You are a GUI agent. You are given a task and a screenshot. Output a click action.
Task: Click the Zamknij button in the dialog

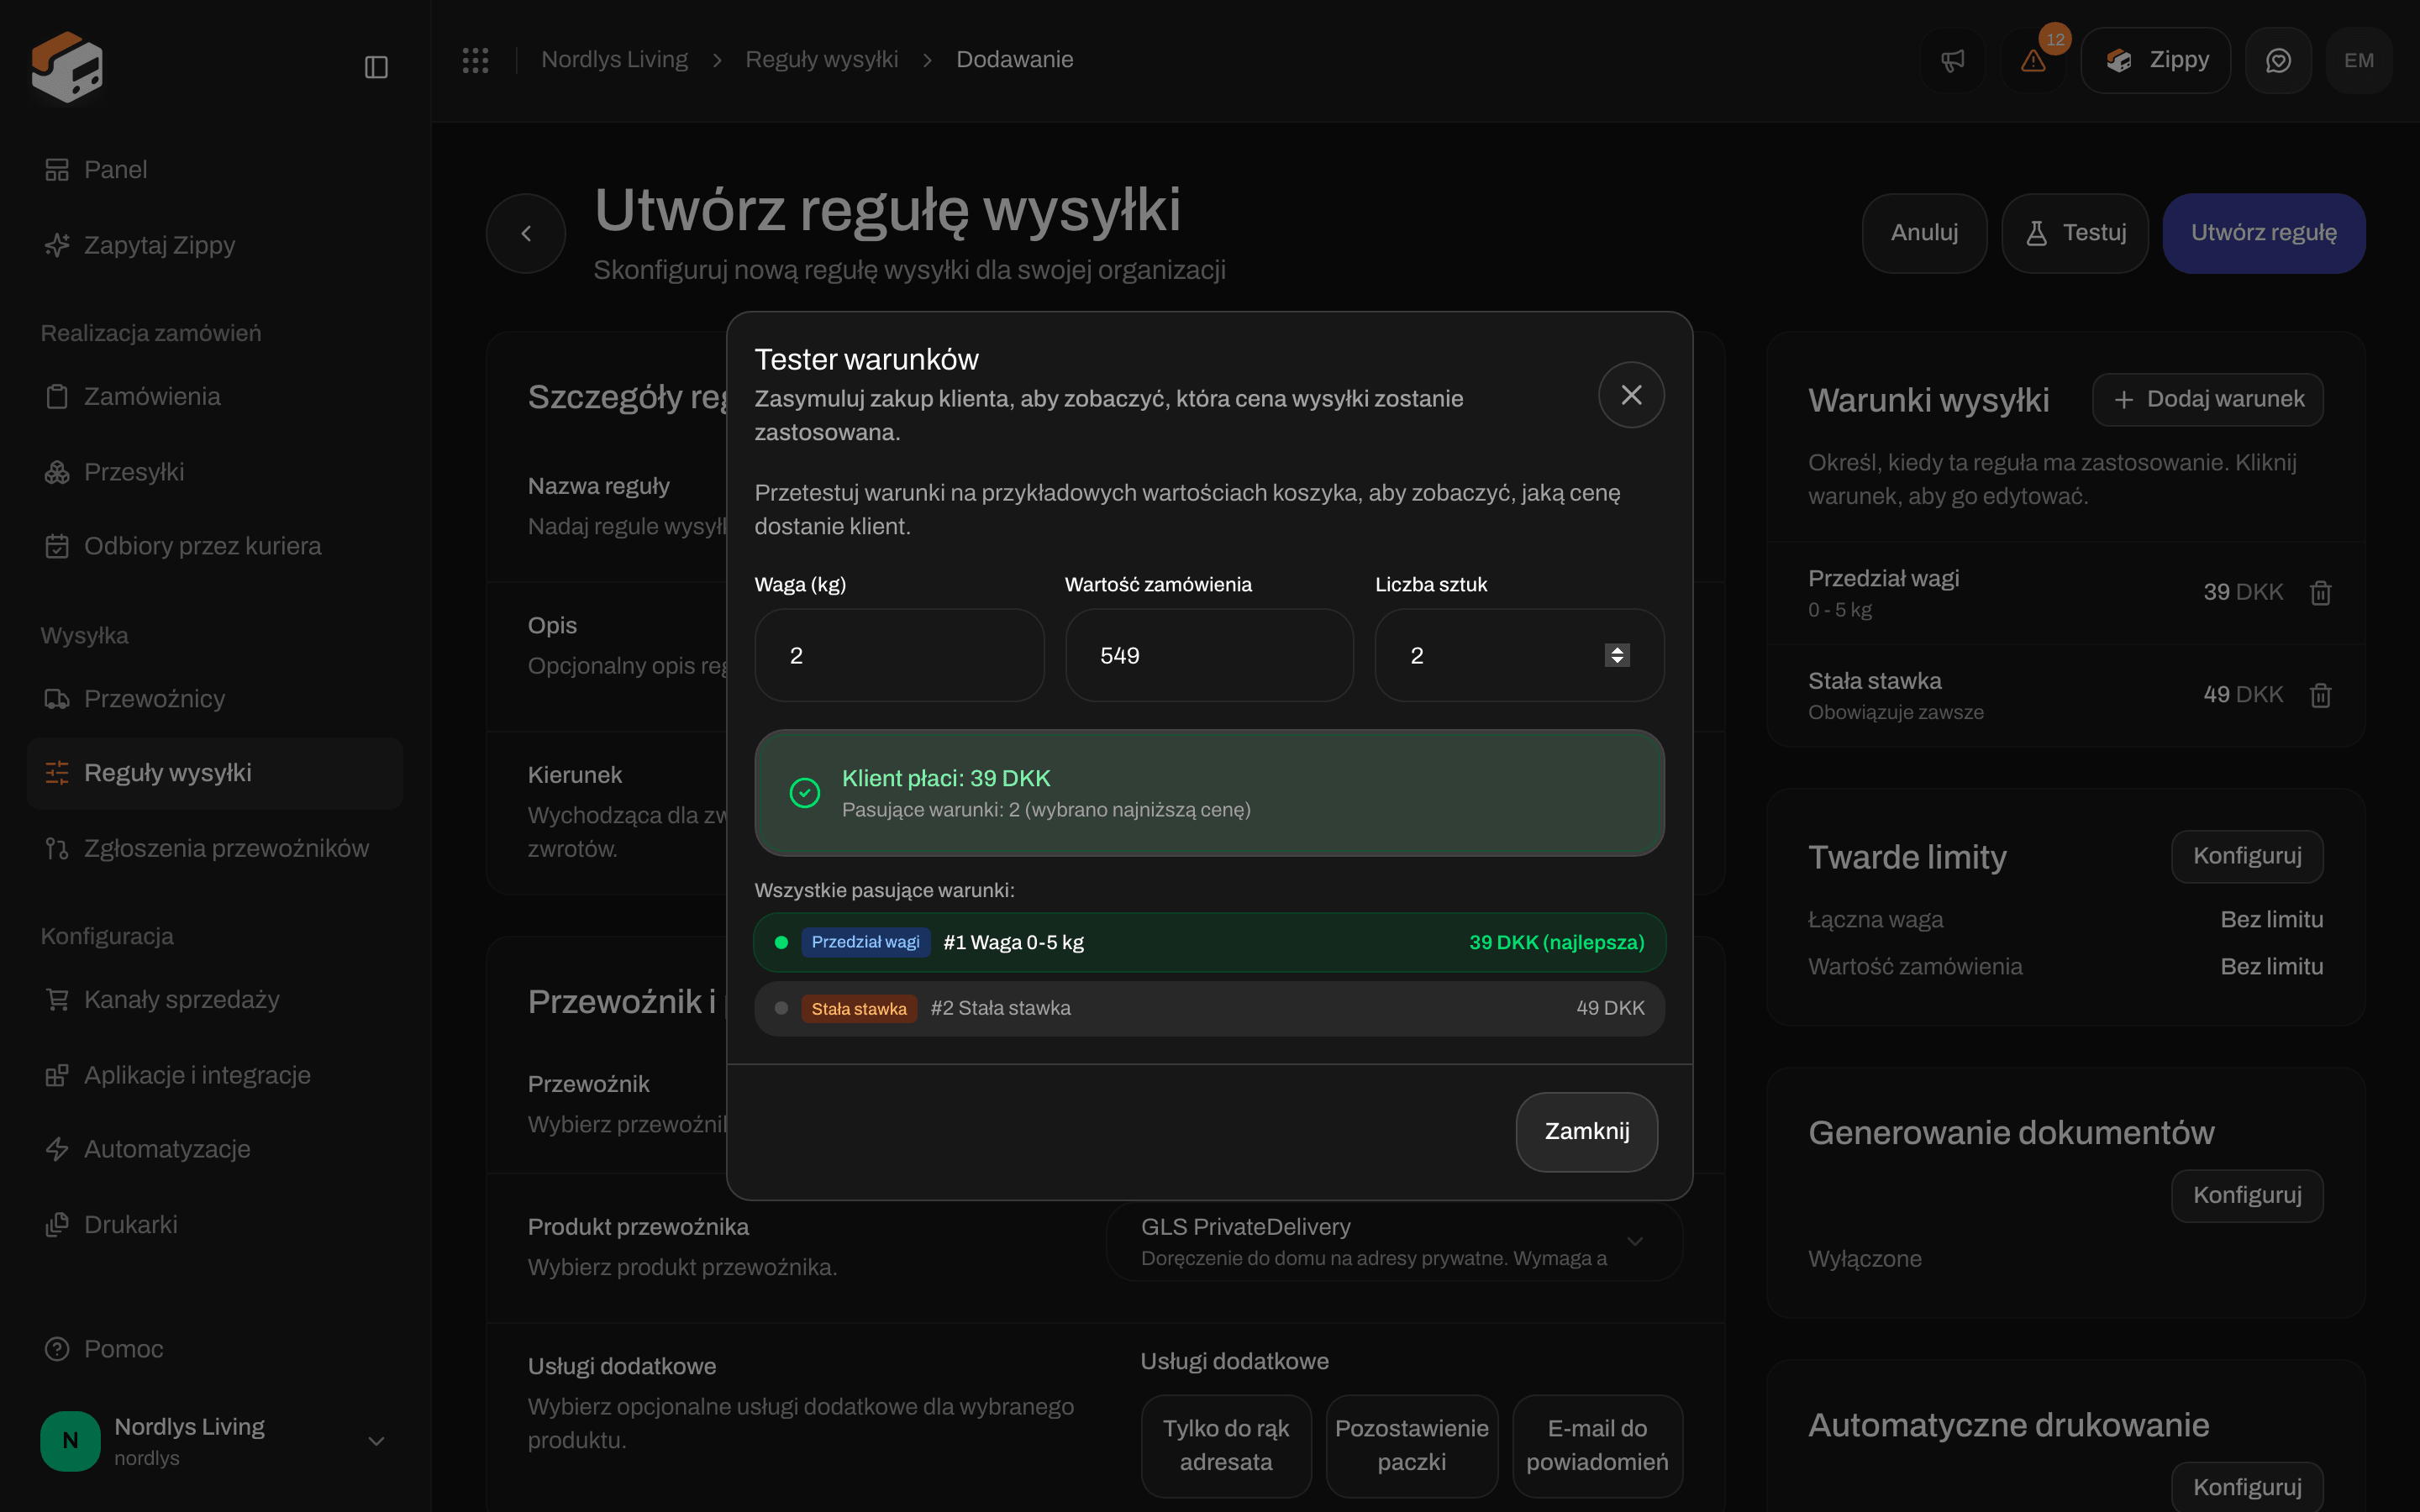1587,1131
